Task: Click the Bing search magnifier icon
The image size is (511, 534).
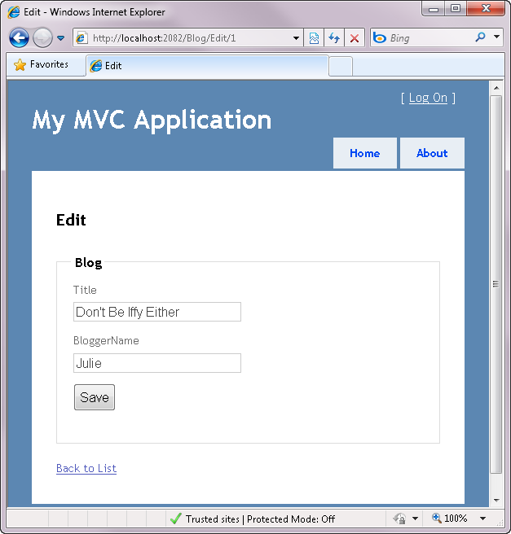Action: pos(480,37)
